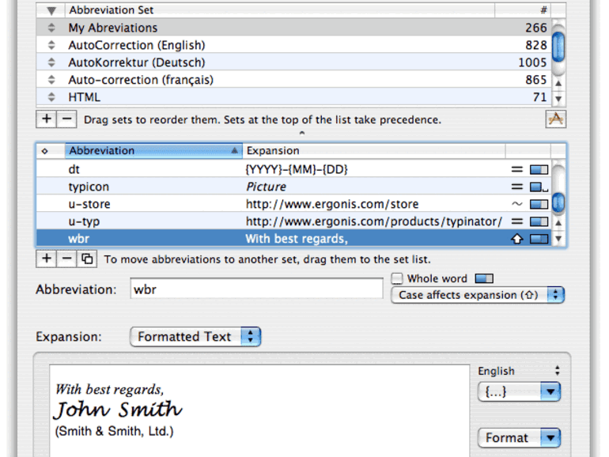Enable the Whole word checkbox
Image resolution: width=609 pixels, height=457 pixels.
(397, 278)
